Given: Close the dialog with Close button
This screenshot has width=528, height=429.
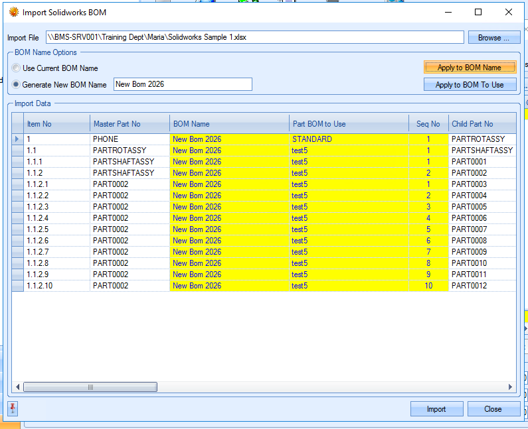Looking at the screenshot, I should pos(493,408).
